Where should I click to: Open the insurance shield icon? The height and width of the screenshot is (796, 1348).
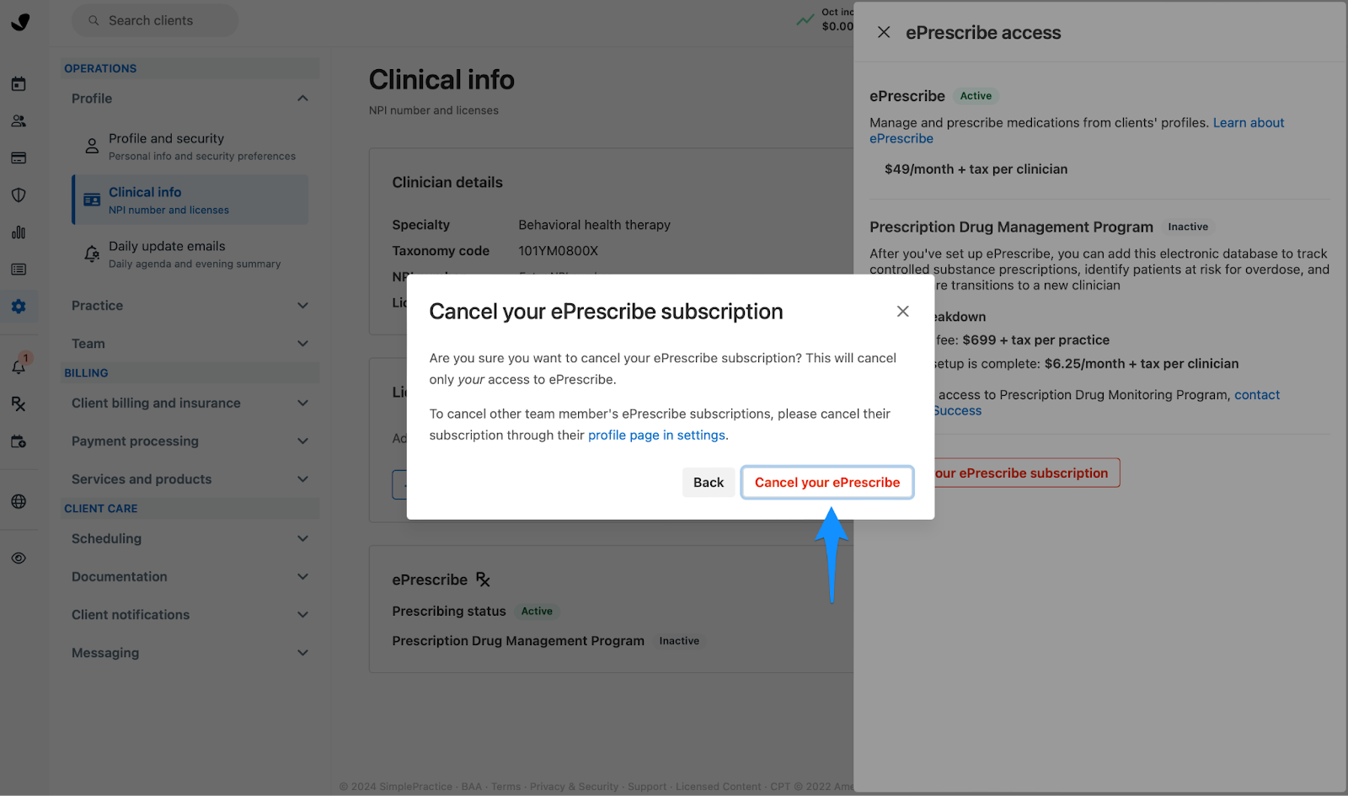coord(19,195)
